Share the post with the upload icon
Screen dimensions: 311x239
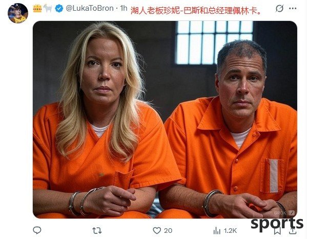(x=293, y=230)
